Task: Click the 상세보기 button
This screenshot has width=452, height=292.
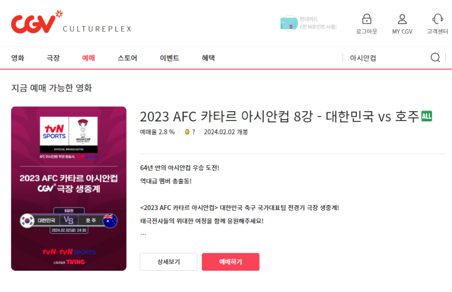Action: coord(169,262)
